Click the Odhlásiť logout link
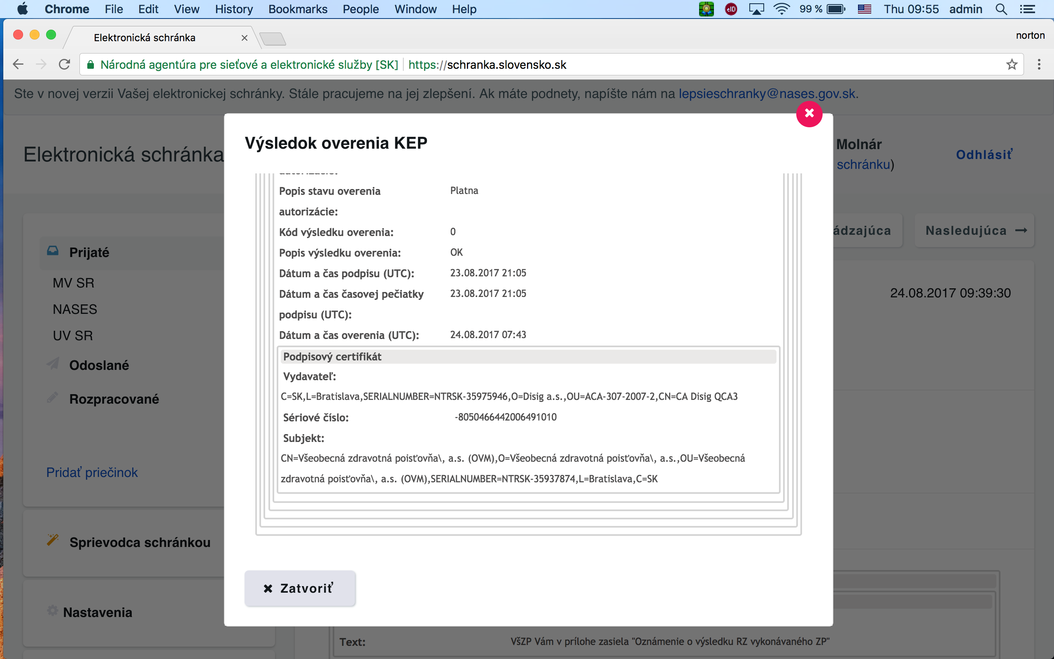This screenshot has height=659, width=1054. tap(984, 155)
